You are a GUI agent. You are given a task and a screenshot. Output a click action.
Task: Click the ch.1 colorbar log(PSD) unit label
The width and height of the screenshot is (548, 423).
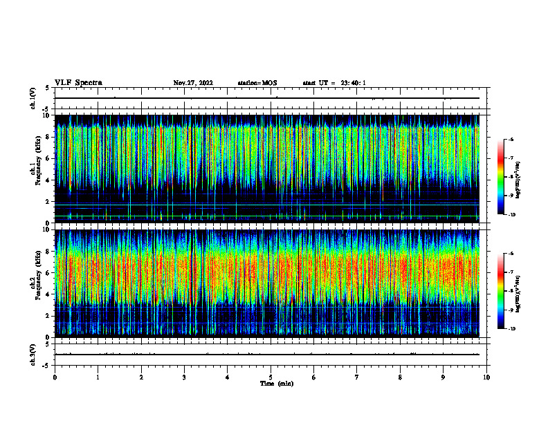point(518,180)
